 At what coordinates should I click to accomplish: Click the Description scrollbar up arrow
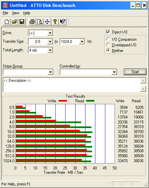(x=143, y=80)
